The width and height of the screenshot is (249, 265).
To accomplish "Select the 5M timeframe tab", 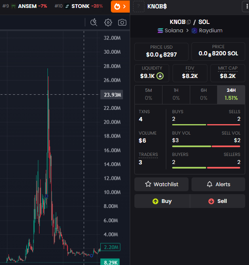I will [x=149, y=94].
